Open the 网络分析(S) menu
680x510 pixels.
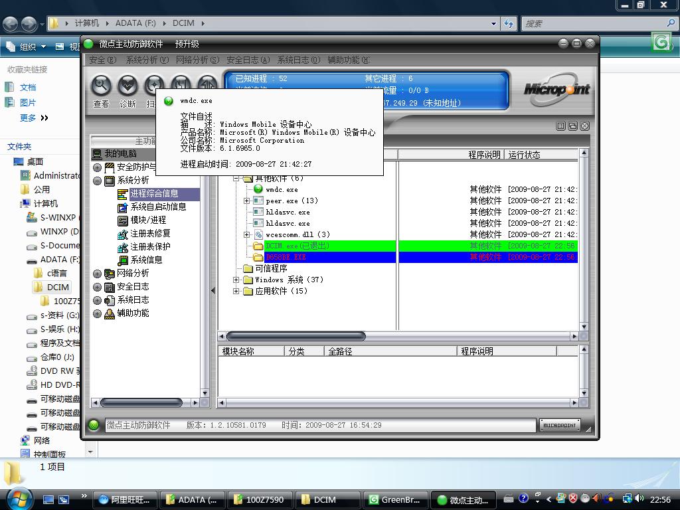point(197,60)
